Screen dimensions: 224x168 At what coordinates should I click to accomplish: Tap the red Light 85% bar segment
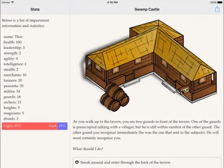(30, 126)
